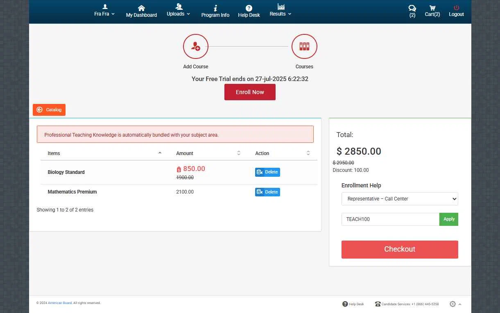Click the $ 2850.00 total amount
The image size is (500, 313).
pos(359,151)
